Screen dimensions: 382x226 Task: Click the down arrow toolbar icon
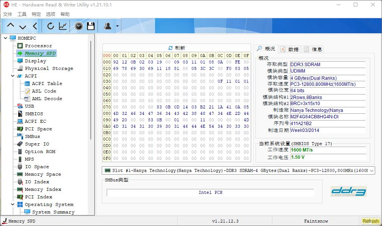pyautogui.click(x=23, y=26)
